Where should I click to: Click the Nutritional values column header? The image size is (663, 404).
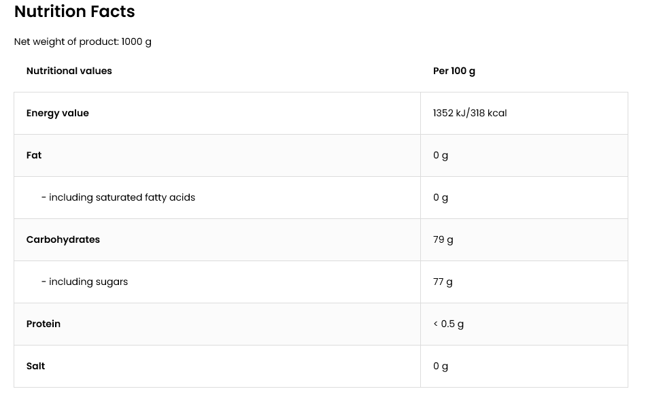click(x=69, y=71)
